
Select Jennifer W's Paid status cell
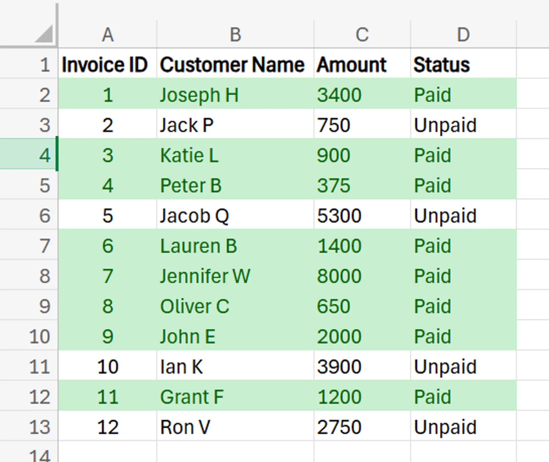[464, 275]
